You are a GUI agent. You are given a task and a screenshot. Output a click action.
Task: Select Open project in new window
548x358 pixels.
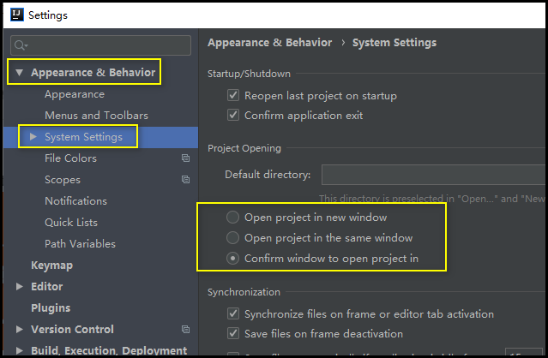(x=232, y=218)
